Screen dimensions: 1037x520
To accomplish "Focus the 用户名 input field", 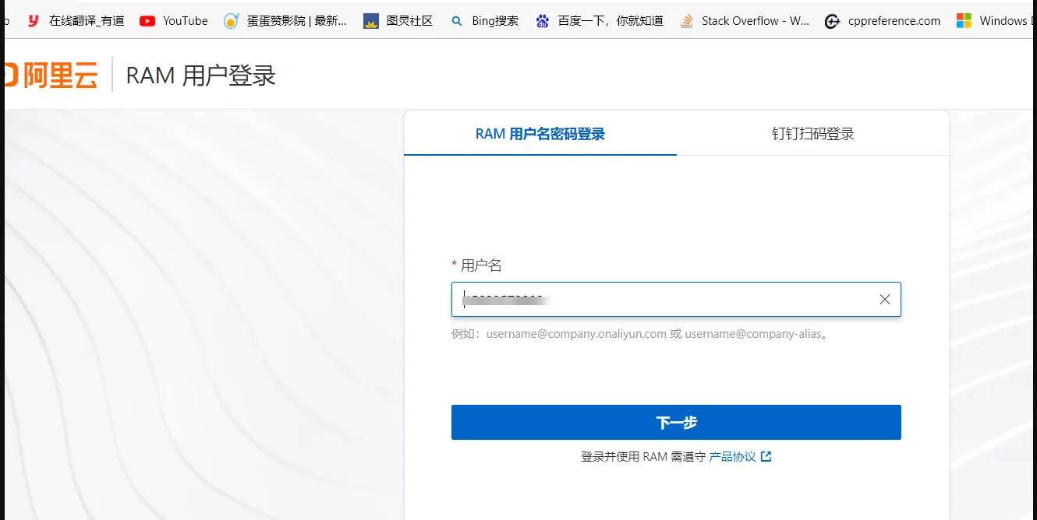I will click(x=676, y=299).
